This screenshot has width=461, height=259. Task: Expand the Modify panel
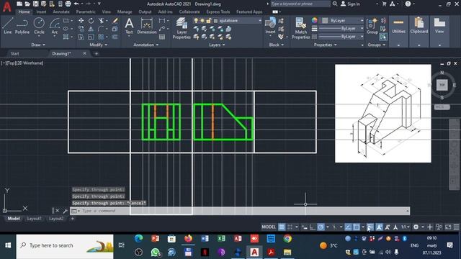click(99, 45)
